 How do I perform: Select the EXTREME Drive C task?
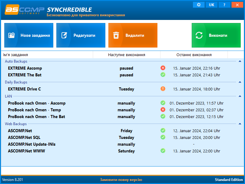coord(24,89)
